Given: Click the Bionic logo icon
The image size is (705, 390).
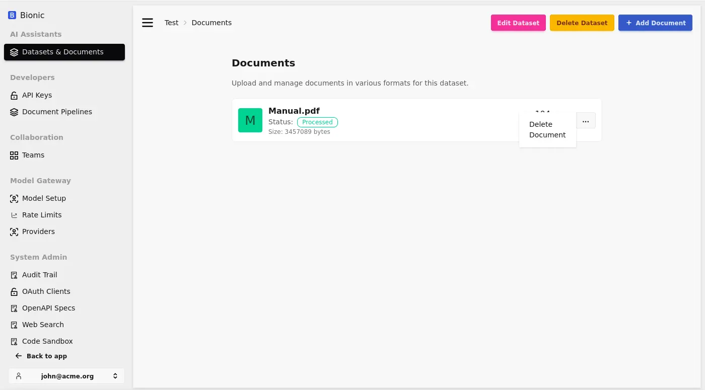Looking at the screenshot, I should (12, 16).
